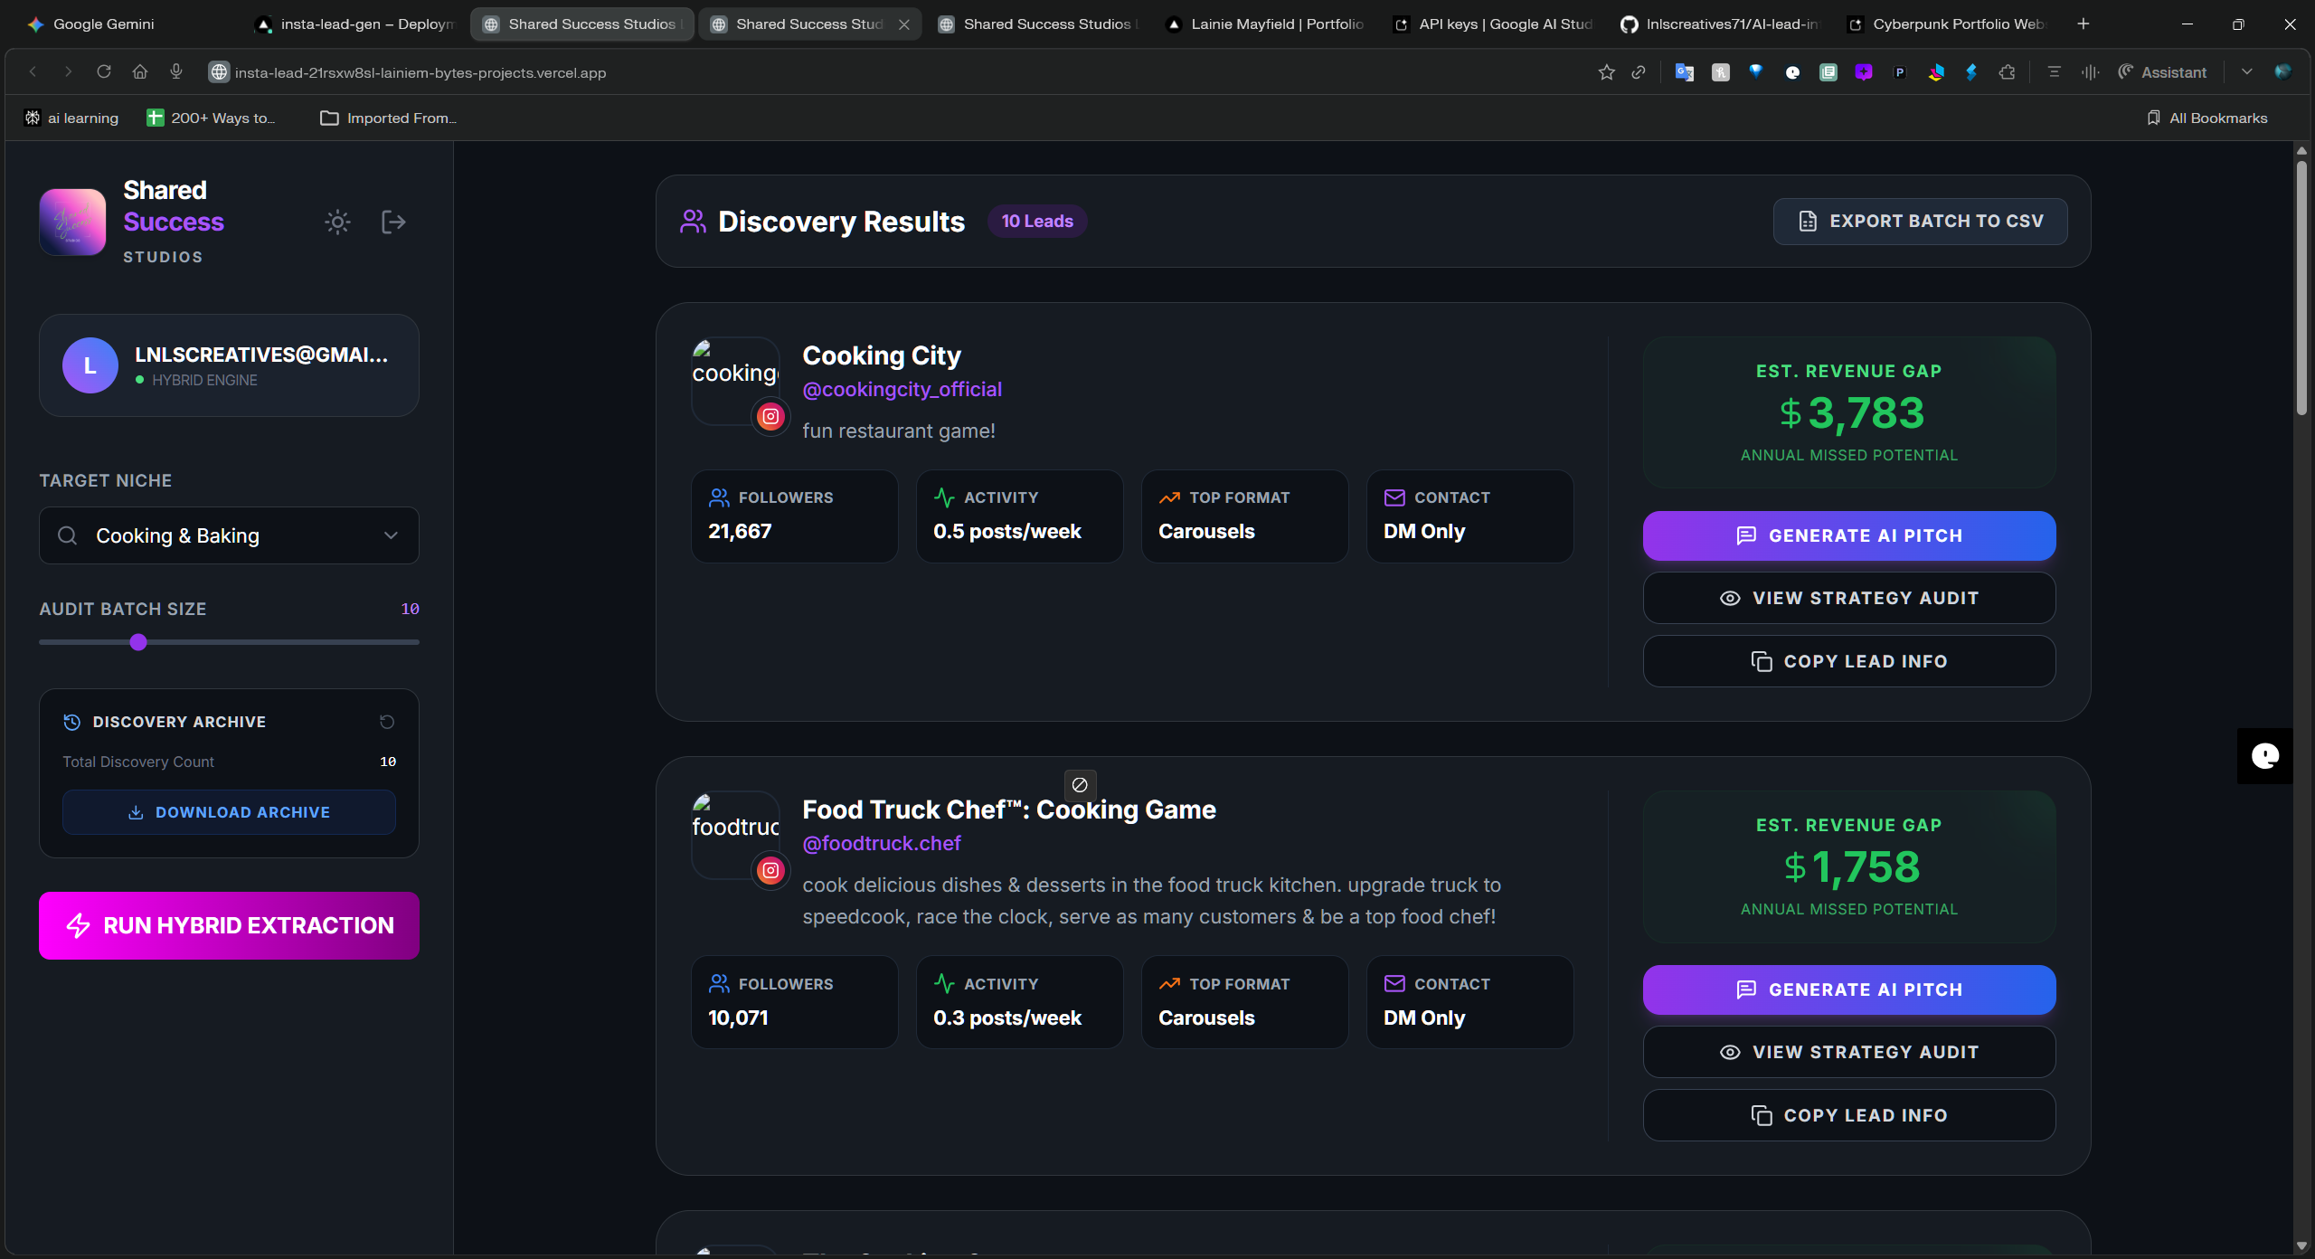Open the Target Niche dropdown chevron

(x=391, y=535)
